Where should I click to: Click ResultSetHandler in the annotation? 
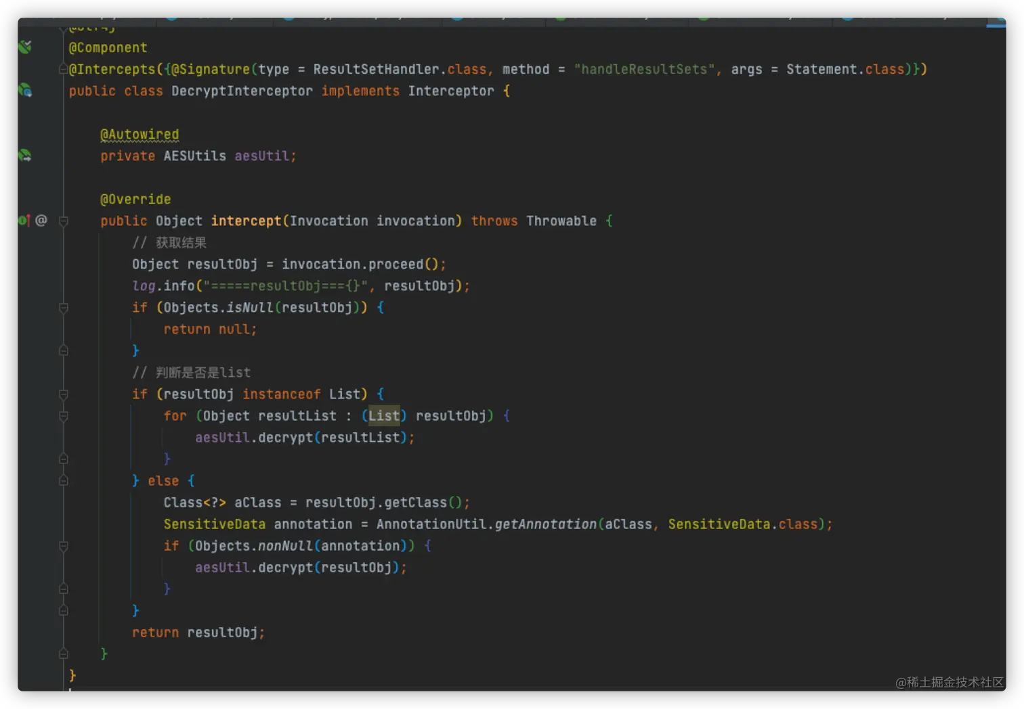376,69
